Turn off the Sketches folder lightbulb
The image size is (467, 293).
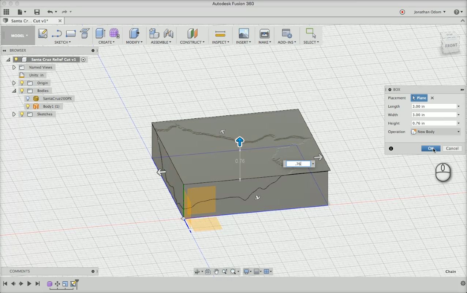pos(22,114)
